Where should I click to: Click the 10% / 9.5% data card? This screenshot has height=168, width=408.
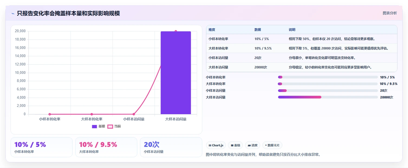pos(106,147)
